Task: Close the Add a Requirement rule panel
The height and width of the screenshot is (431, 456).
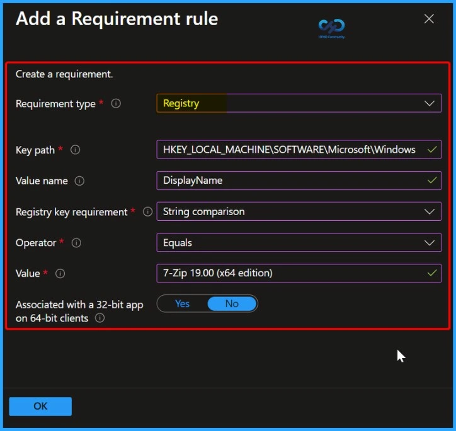Action: coord(429,19)
